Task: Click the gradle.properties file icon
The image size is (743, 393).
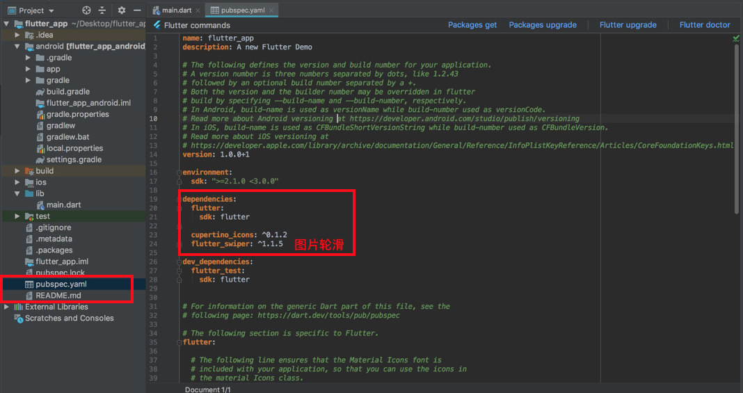Action: click(x=40, y=115)
